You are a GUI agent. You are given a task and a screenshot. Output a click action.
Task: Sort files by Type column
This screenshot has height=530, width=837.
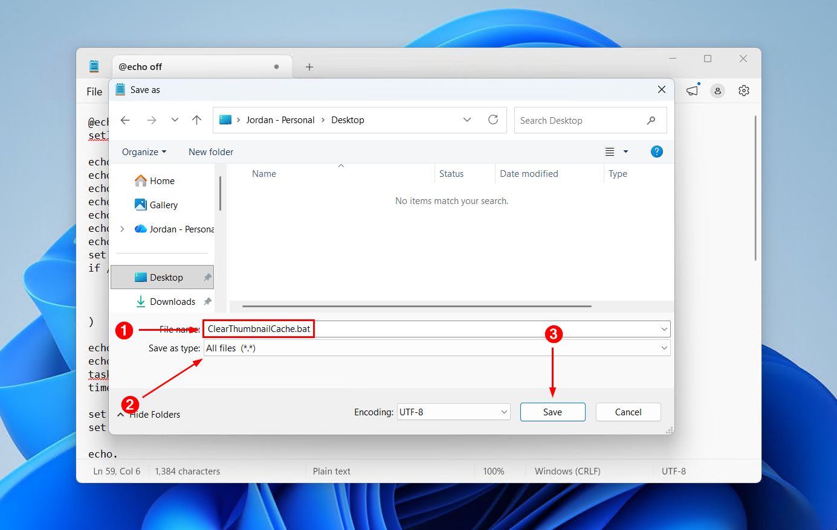pos(618,174)
